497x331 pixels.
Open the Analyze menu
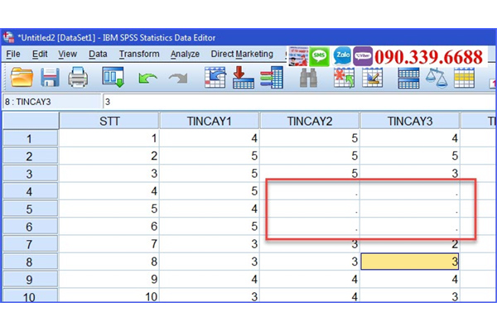point(185,54)
